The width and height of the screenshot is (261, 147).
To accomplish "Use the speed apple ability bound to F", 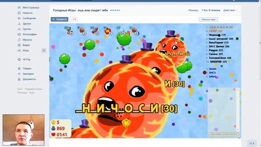I will point(108,31).
